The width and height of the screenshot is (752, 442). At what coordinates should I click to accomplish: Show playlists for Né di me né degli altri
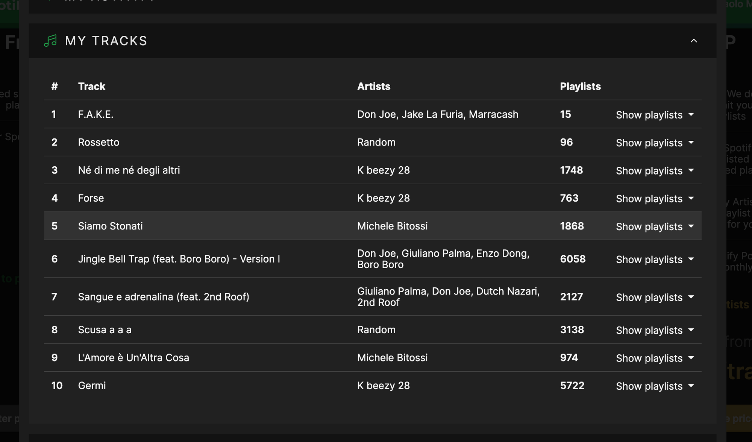[x=655, y=170]
